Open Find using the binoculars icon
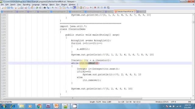The width and height of the screenshot is (195, 109). tap(45, 8)
